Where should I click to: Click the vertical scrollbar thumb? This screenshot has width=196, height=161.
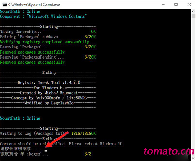click(x=193, y=16)
